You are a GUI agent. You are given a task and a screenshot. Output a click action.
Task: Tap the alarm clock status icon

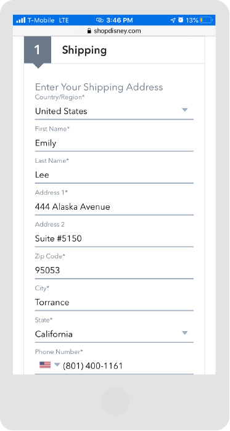(181, 20)
